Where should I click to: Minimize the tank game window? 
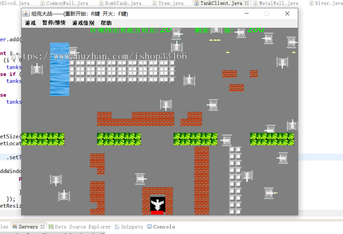pos(247,14)
